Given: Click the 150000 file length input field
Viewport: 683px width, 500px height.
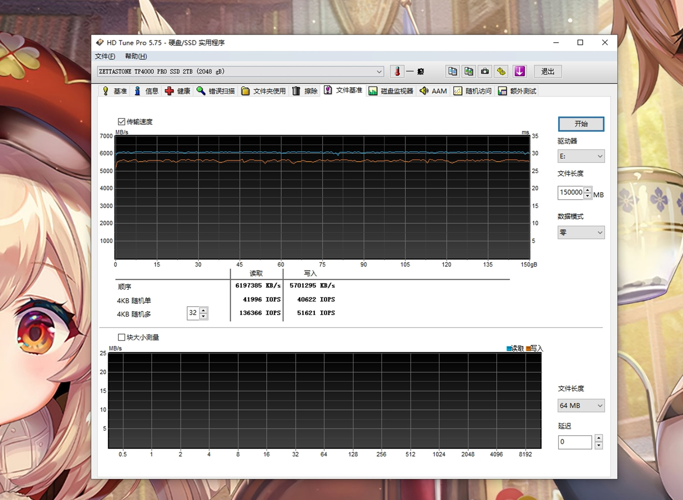Looking at the screenshot, I should (x=571, y=192).
